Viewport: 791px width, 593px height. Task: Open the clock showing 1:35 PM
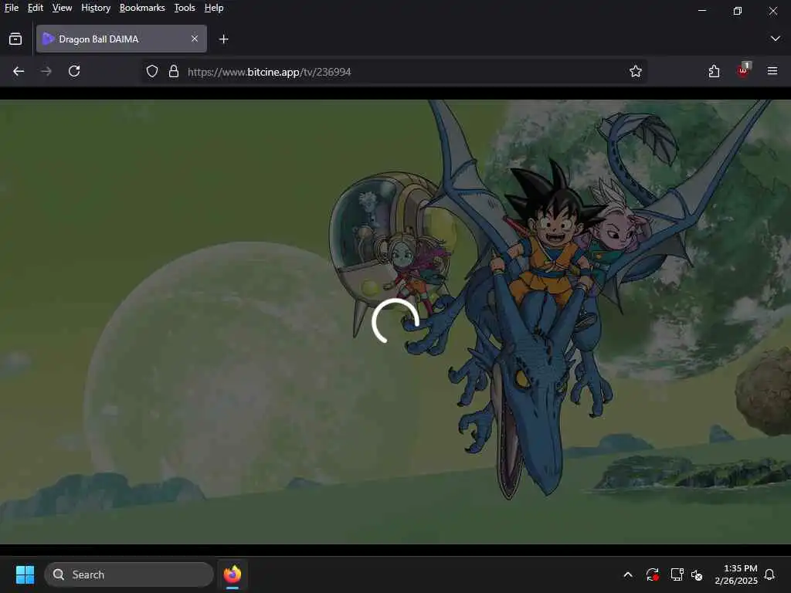click(x=736, y=574)
